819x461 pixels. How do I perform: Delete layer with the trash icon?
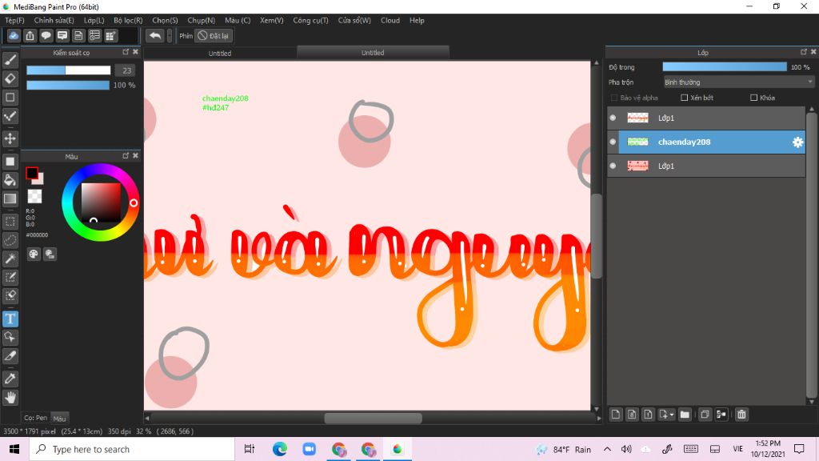[x=741, y=415]
